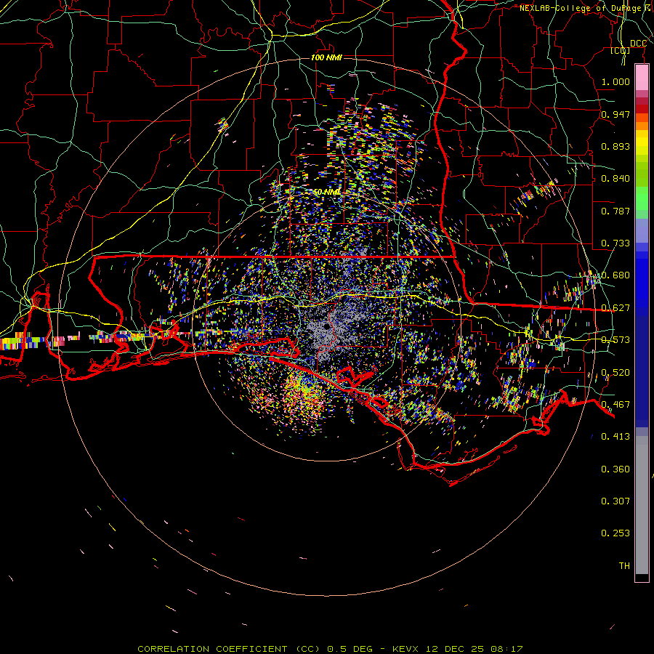Click the [CC] product label above the scale
Screen dimensions: 654x654
620,51
